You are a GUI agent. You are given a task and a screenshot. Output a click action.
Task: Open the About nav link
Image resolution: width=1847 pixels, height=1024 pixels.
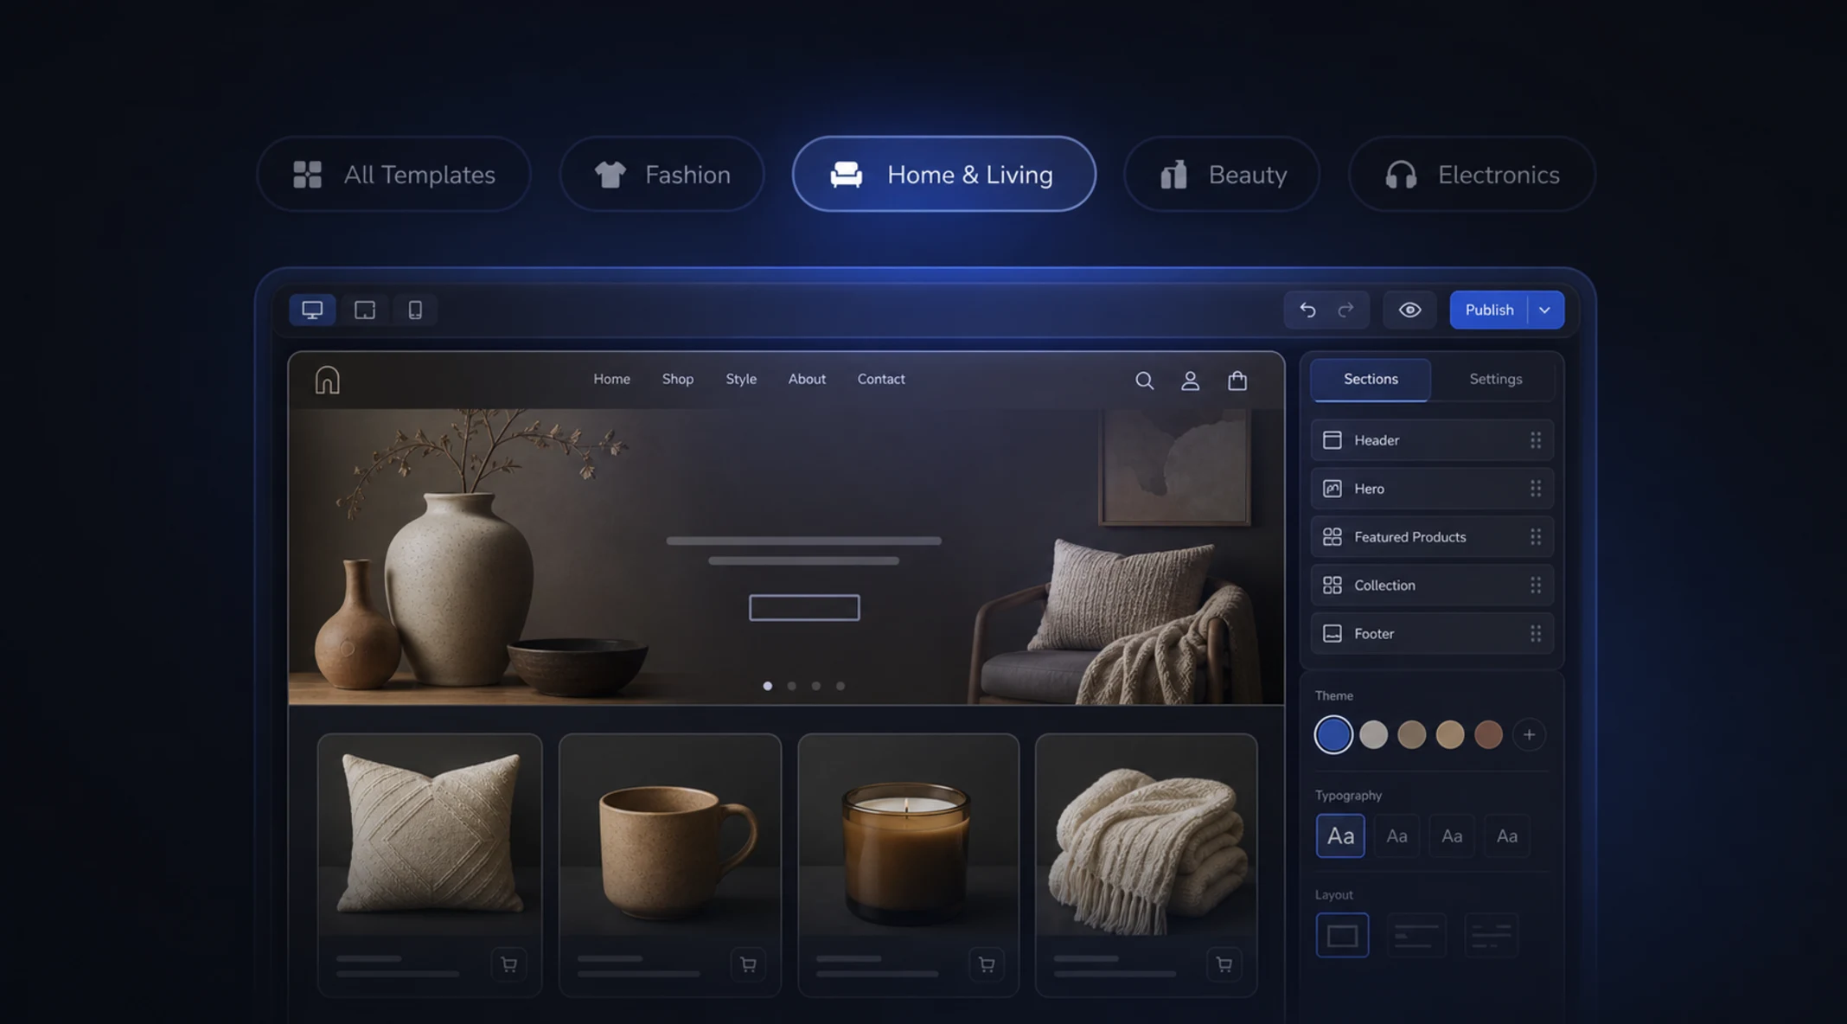point(807,379)
